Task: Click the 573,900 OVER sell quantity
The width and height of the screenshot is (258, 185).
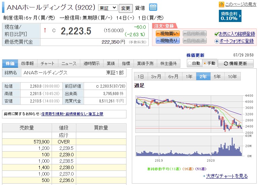Action: point(41,142)
